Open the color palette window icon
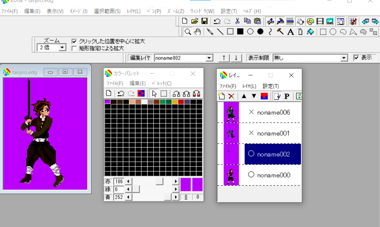Viewport: 380px width, 227px height. click(x=310, y=21)
